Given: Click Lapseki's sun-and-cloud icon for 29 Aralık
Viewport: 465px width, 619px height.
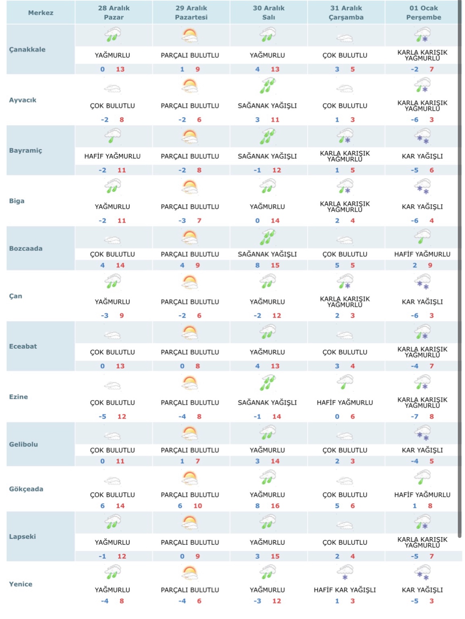Looking at the screenshot, I should click(190, 523).
